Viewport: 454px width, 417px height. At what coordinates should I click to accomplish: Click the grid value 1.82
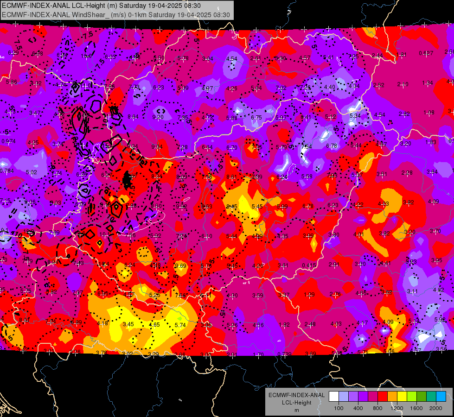284,324
